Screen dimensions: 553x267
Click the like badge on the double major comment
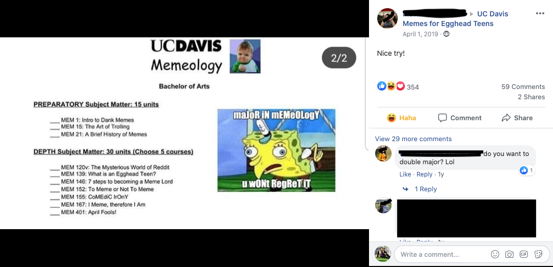click(527, 171)
